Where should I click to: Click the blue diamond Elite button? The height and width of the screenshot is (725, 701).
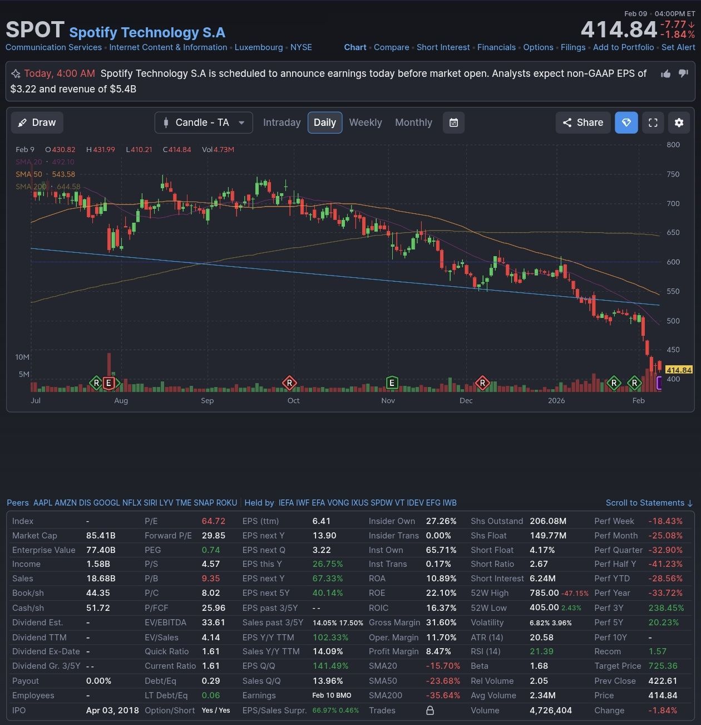tap(626, 123)
